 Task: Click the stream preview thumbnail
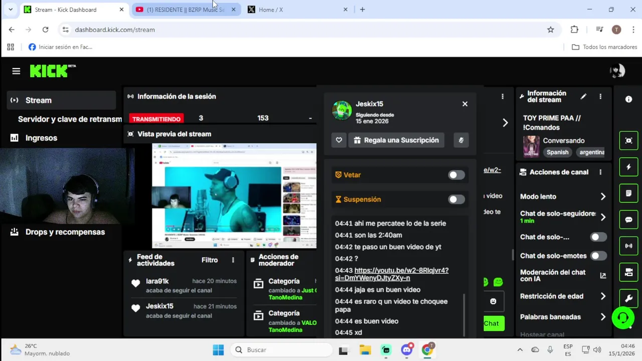pos(234,196)
